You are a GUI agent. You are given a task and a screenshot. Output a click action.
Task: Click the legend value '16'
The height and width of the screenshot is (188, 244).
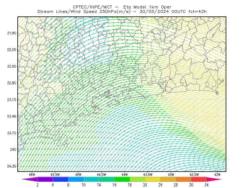[114, 185]
